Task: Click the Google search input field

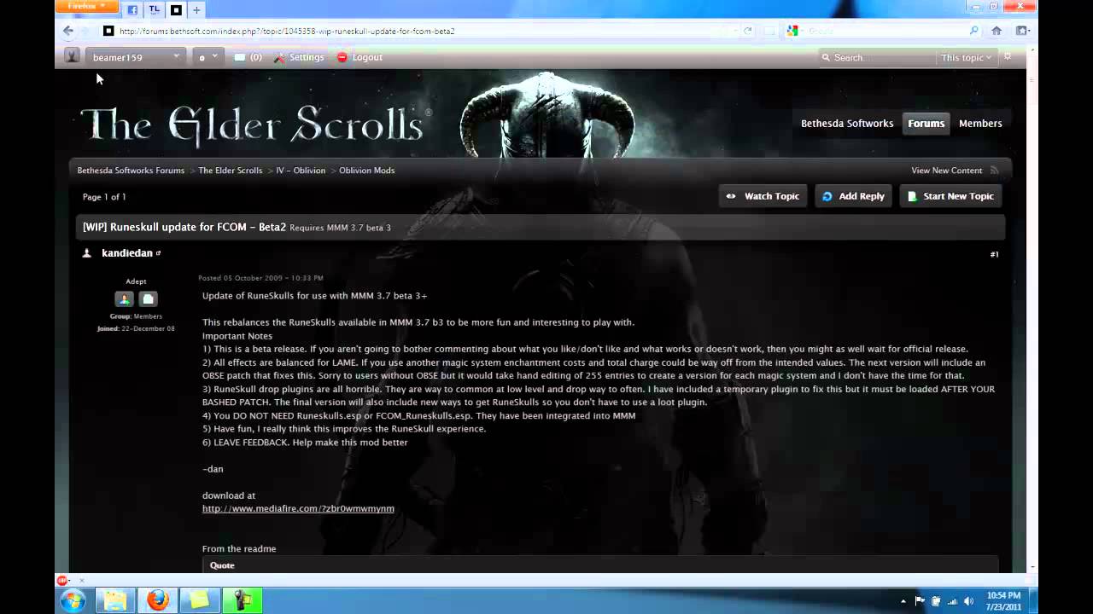Action: 886,31
